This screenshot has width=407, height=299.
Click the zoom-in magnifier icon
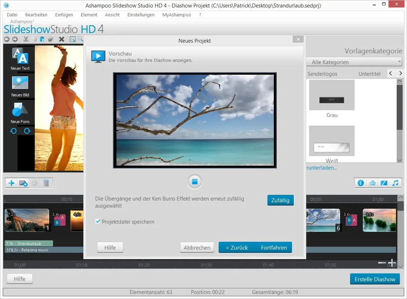[x=81, y=39]
